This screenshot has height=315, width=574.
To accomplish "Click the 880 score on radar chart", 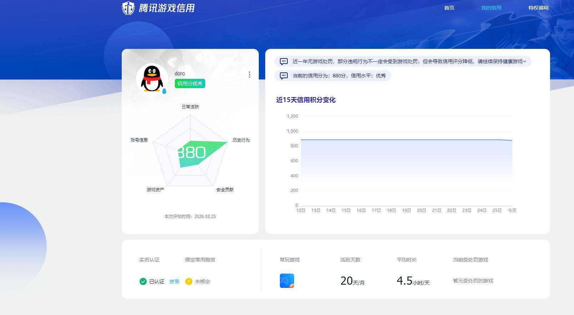I will [x=192, y=153].
